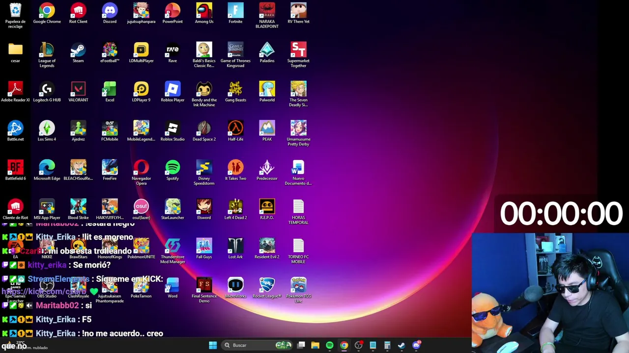Open Game of Thrones Kingsroad icon
This screenshot has width=629, height=353.
click(x=235, y=55)
